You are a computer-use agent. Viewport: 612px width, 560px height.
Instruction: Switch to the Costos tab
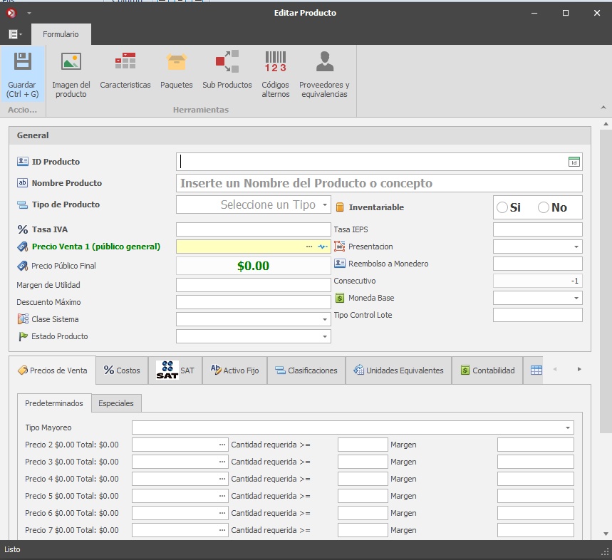(122, 370)
